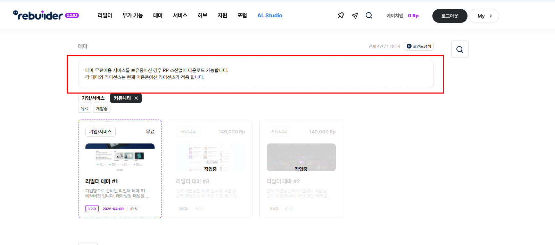
Task: Click the rebuilder logo
Action: tap(38, 16)
